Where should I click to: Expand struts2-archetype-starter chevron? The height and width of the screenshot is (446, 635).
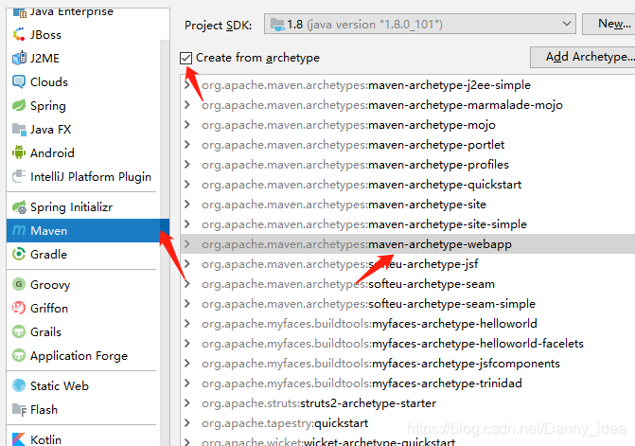click(x=187, y=402)
